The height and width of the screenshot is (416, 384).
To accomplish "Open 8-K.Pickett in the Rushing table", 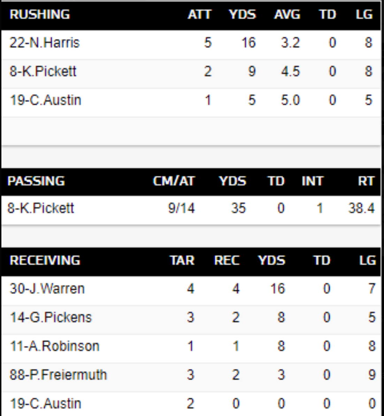I will point(43,71).
